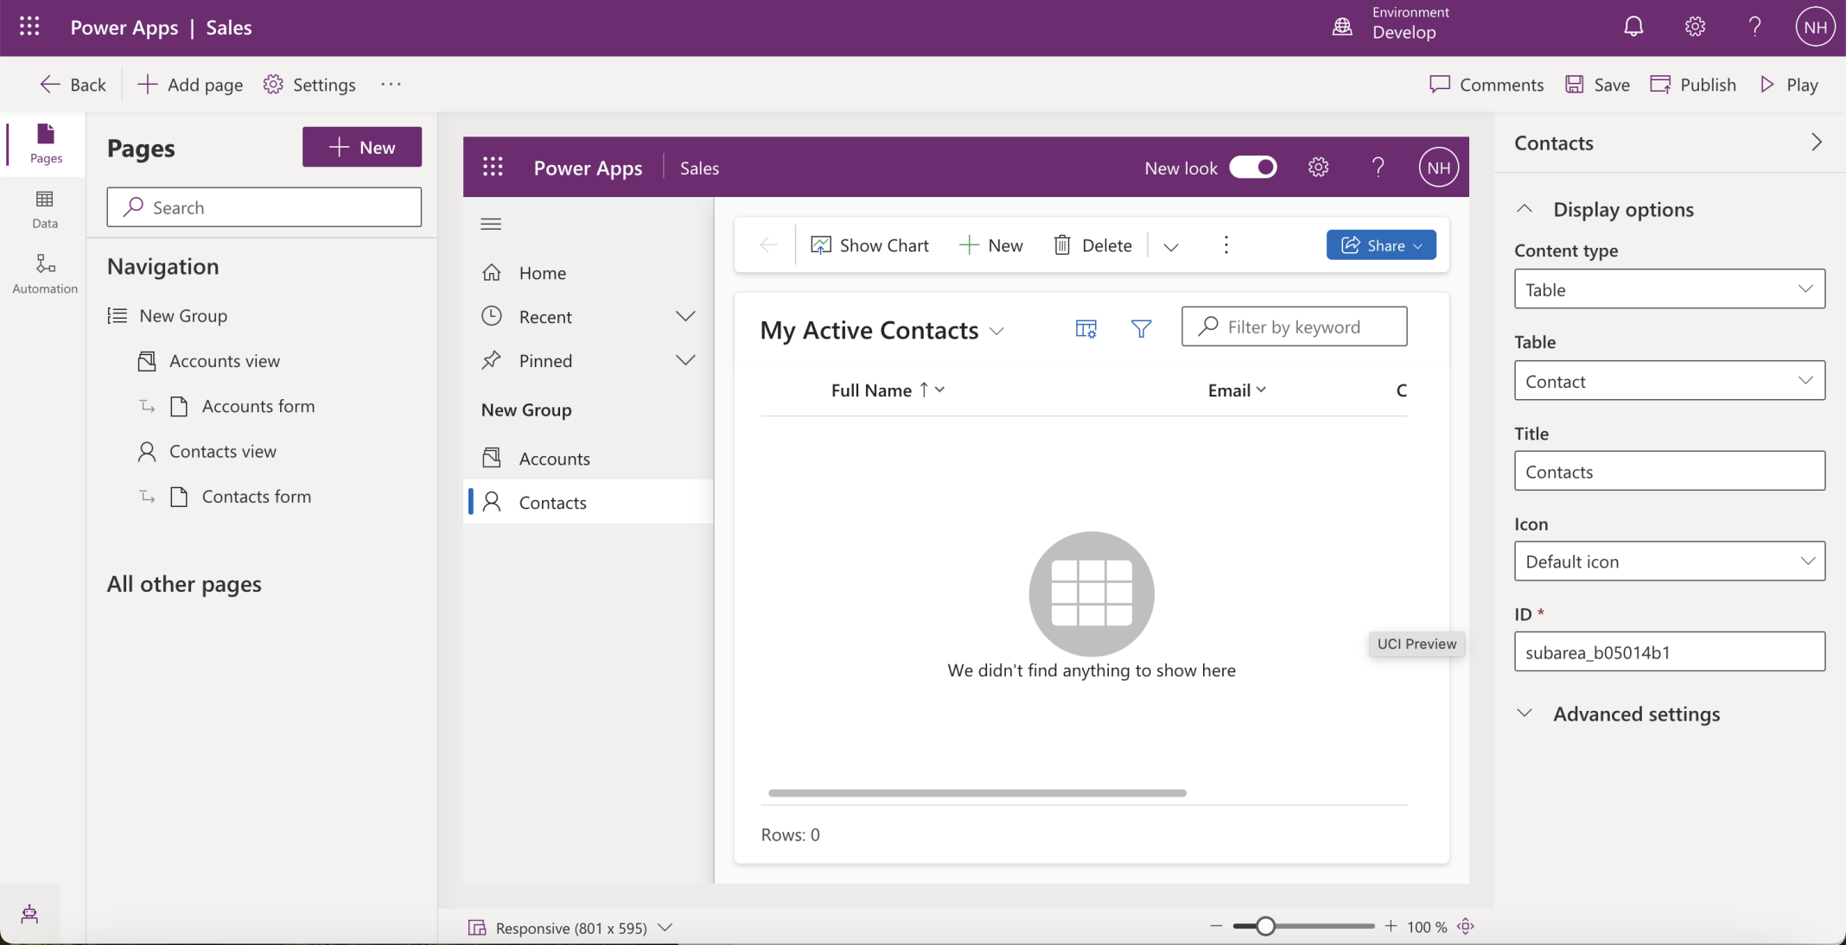Click the Publish button
1846x945 pixels.
[x=1693, y=85]
